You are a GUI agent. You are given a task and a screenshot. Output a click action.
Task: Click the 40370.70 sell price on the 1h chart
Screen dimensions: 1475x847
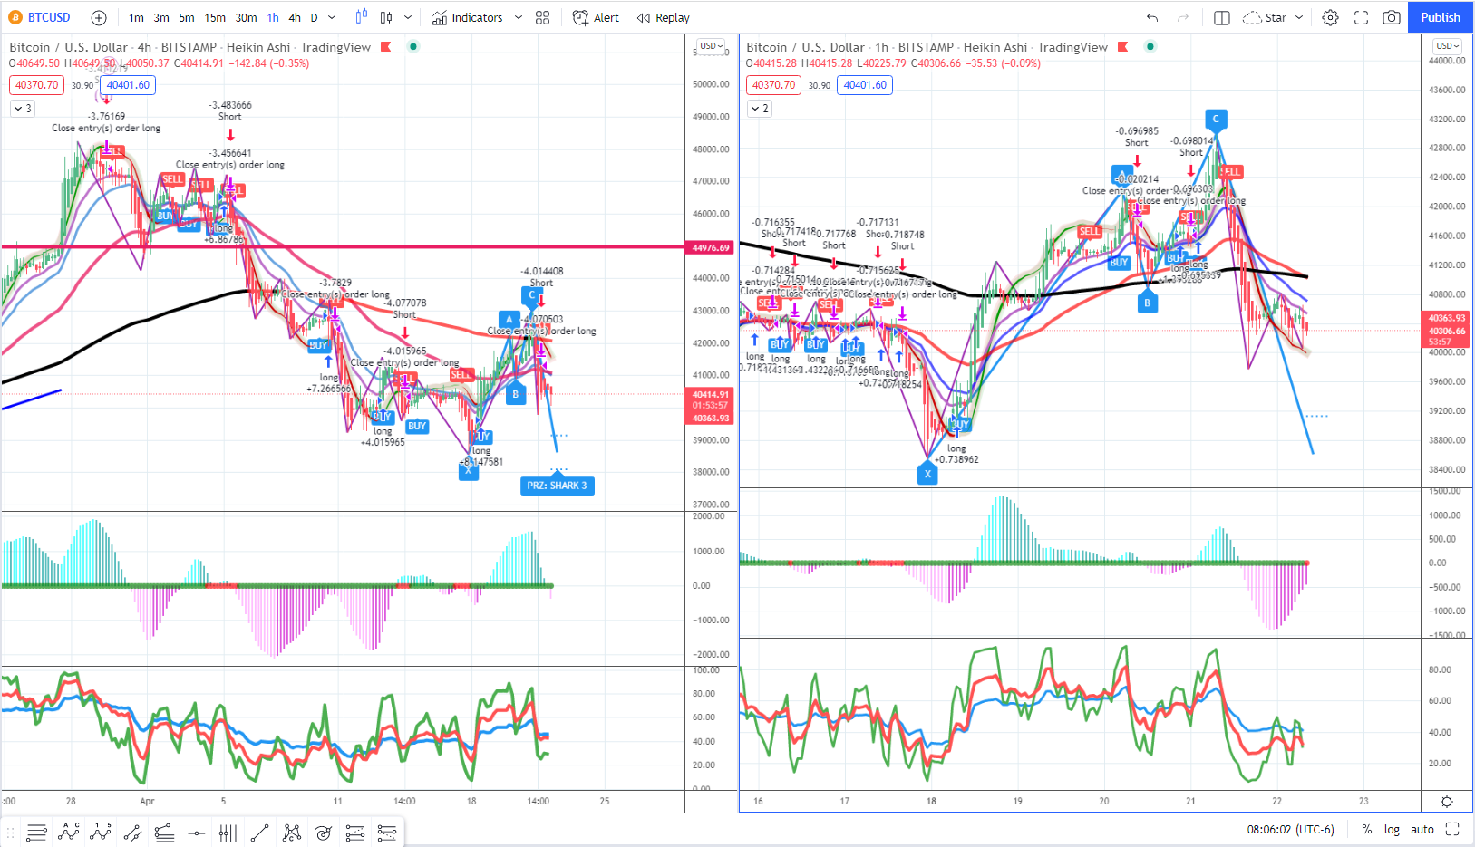coord(773,85)
